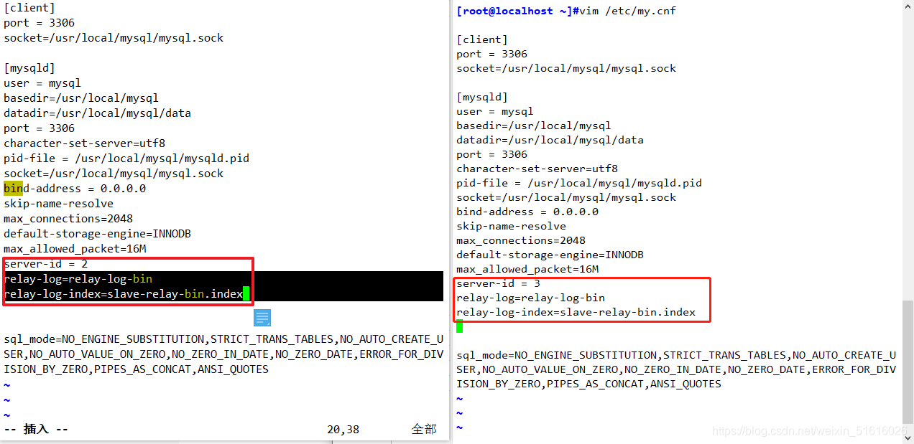Click sql_mode line in left window
Image resolution: width=914 pixels, height=444 pixels.
[x=223, y=354]
